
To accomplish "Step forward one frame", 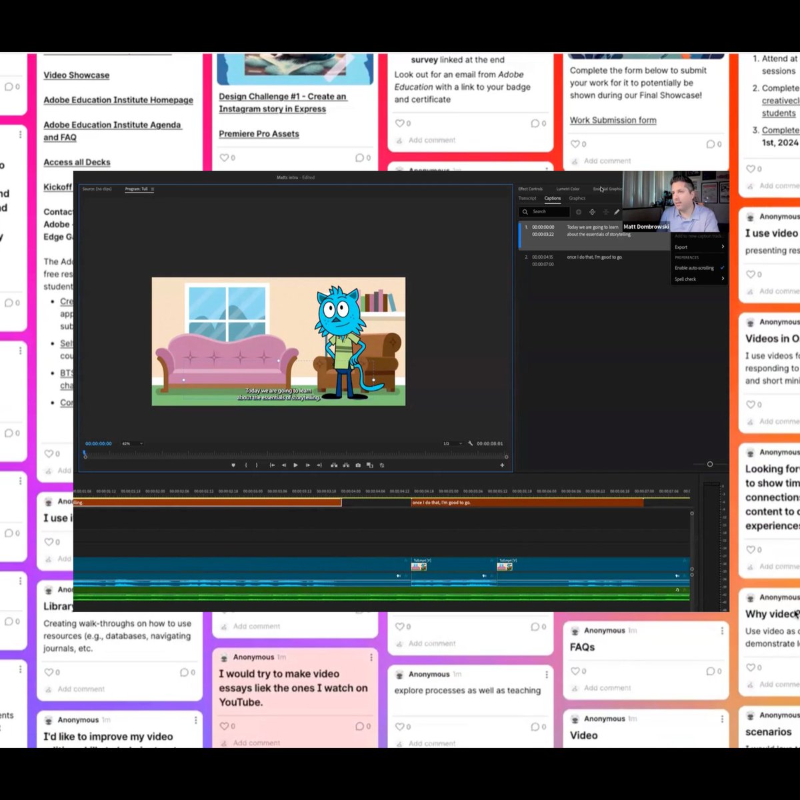I will tap(308, 465).
